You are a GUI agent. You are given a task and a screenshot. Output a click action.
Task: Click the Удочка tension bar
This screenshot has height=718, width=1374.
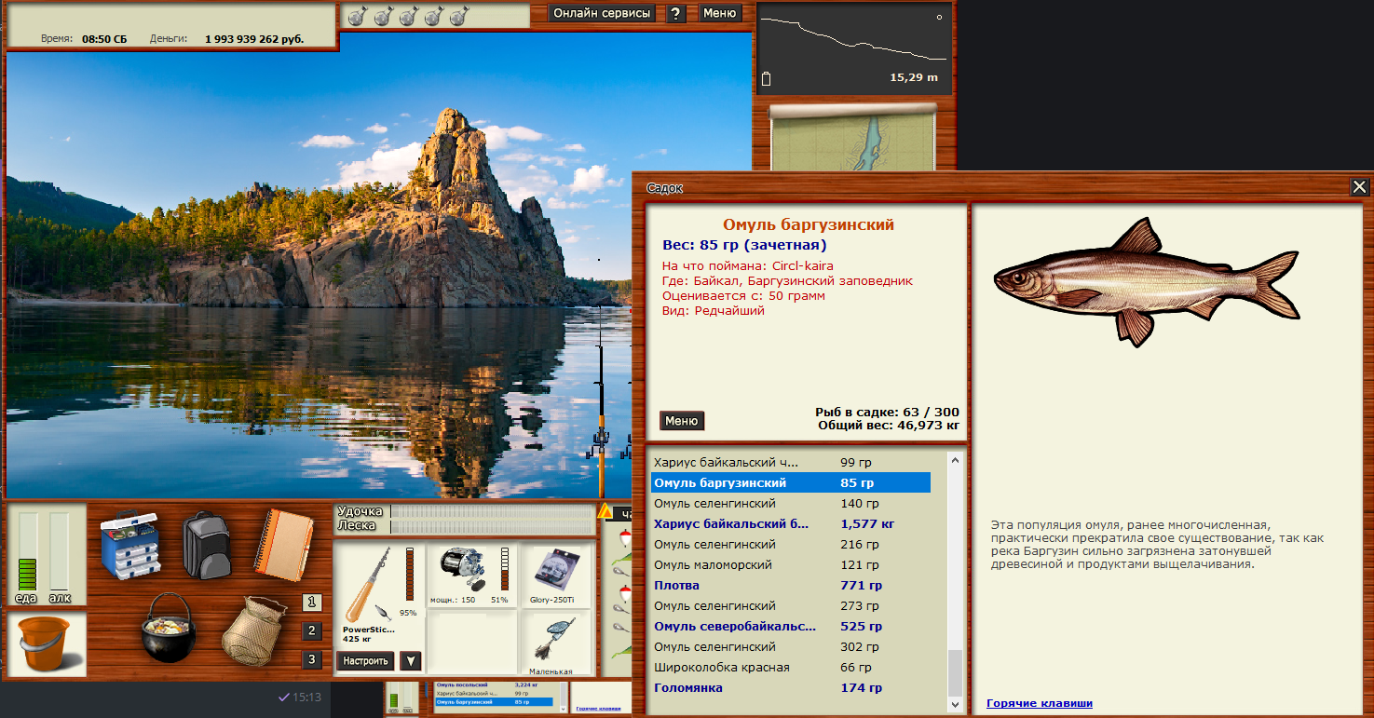click(x=493, y=511)
